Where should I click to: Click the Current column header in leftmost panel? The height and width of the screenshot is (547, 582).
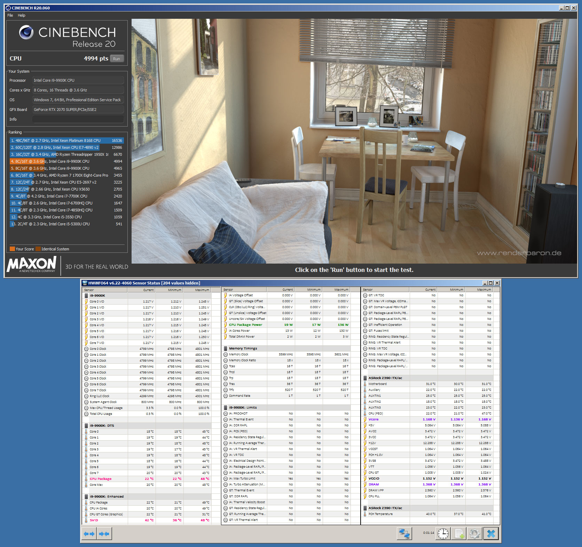(x=141, y=290)
